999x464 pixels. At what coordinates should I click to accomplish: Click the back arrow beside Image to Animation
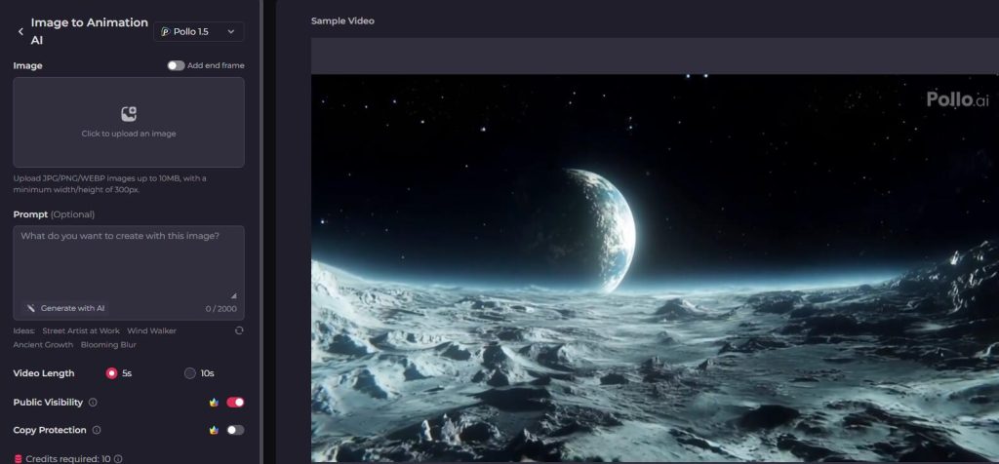tap(20, 32)
